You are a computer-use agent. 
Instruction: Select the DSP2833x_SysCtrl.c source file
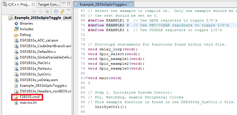point(35,74)
